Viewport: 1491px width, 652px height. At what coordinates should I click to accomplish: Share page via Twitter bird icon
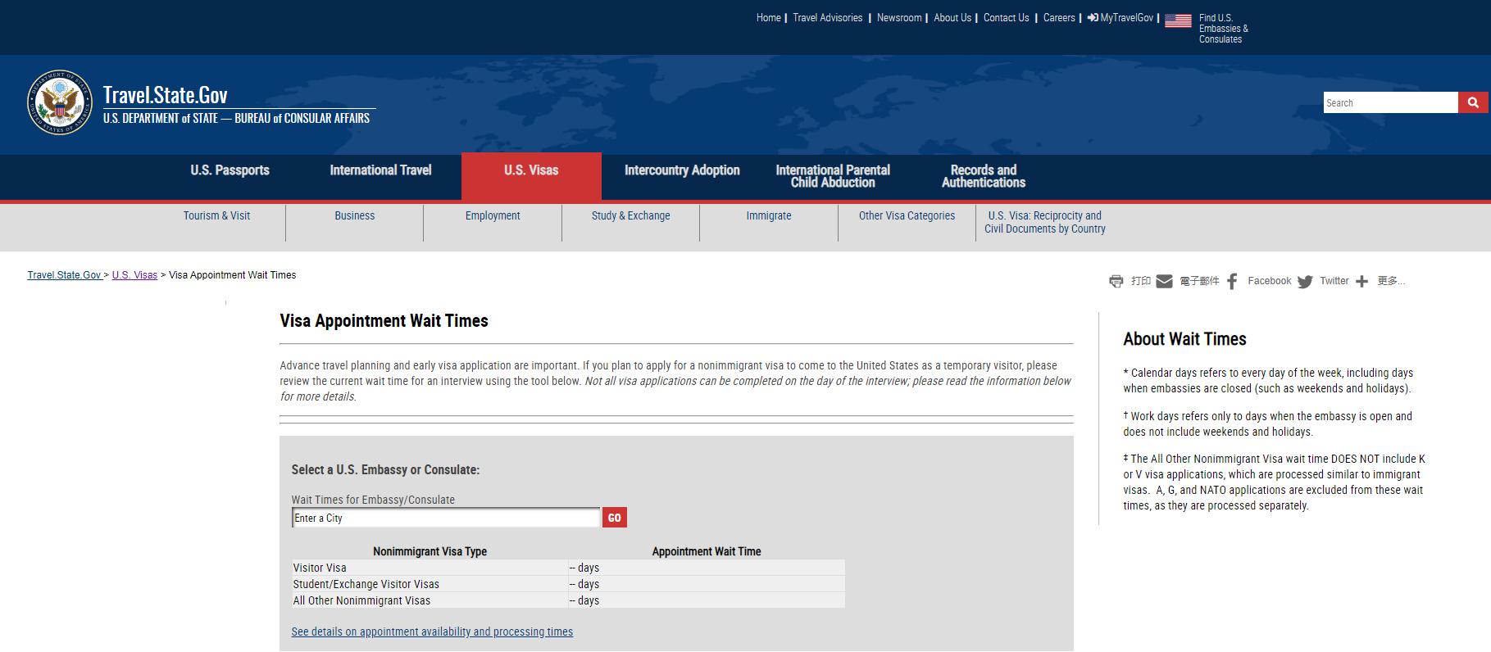pyautogui.click(x=1305, y=282)
